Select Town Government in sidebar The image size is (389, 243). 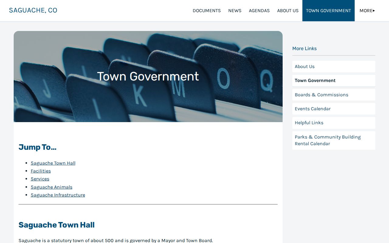tap(334, 80)
